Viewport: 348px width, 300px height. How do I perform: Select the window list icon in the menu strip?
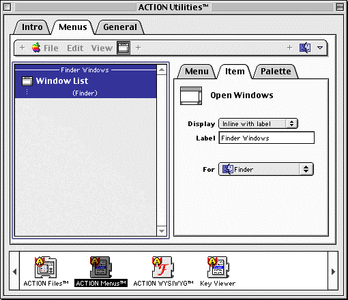click(124, 48)
